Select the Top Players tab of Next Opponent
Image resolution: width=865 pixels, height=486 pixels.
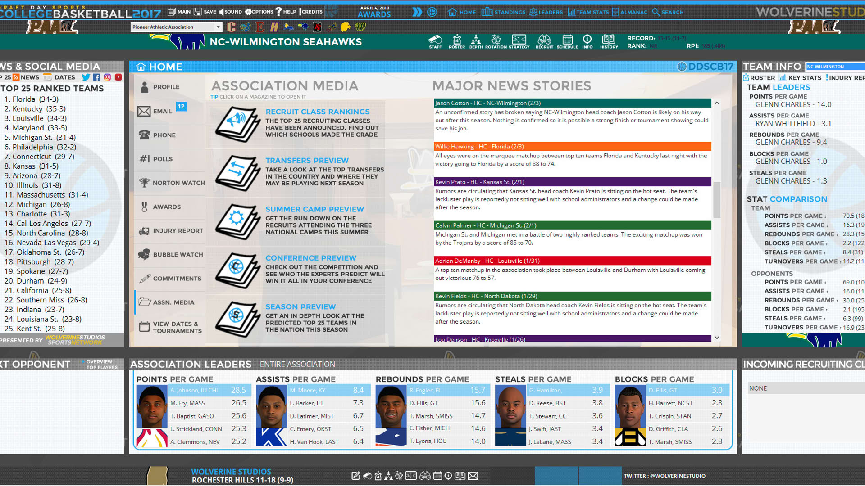click(x=102, y=367)
